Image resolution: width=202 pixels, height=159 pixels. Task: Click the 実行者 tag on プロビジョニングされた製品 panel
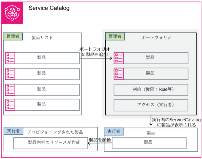[x=13, y=131]
